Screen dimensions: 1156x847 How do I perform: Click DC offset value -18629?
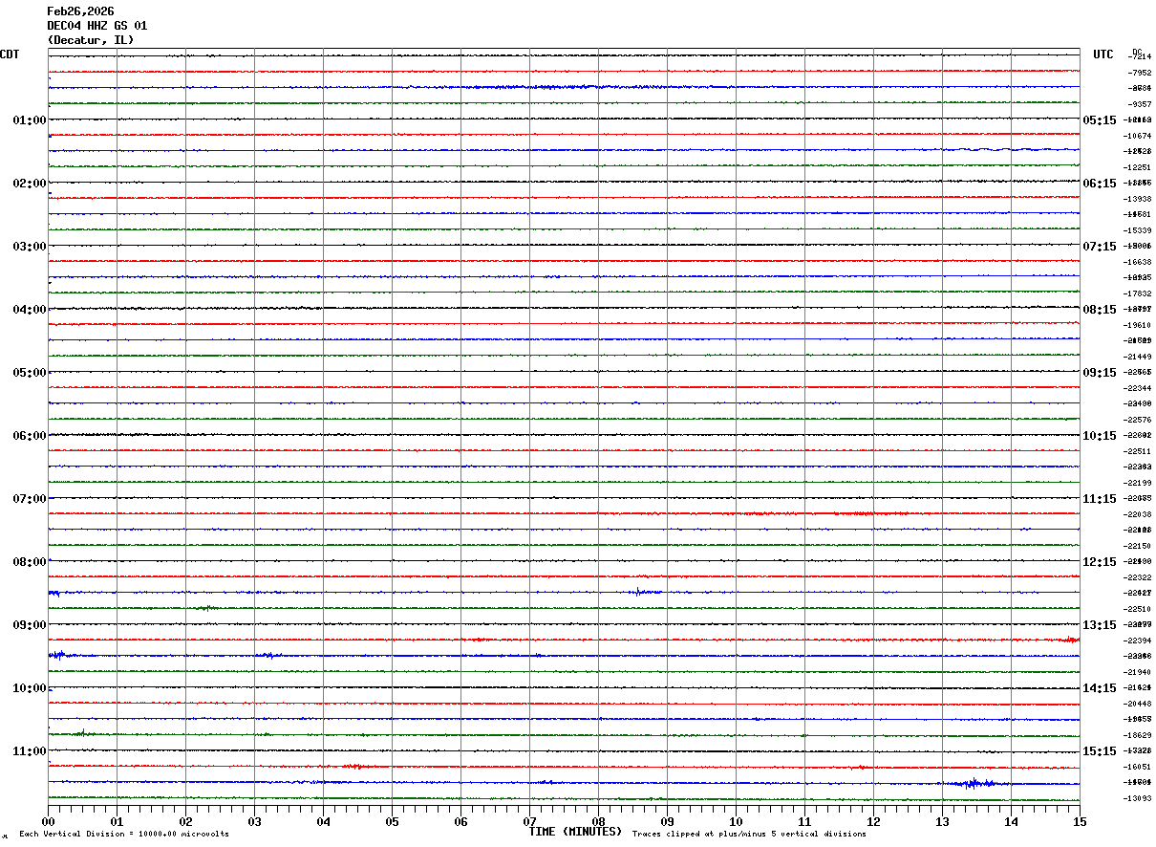(x=1138, y=735)
